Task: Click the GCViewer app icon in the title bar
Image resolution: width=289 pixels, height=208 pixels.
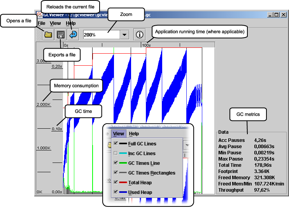Action: pyautogui.click(x=39, y=14)
